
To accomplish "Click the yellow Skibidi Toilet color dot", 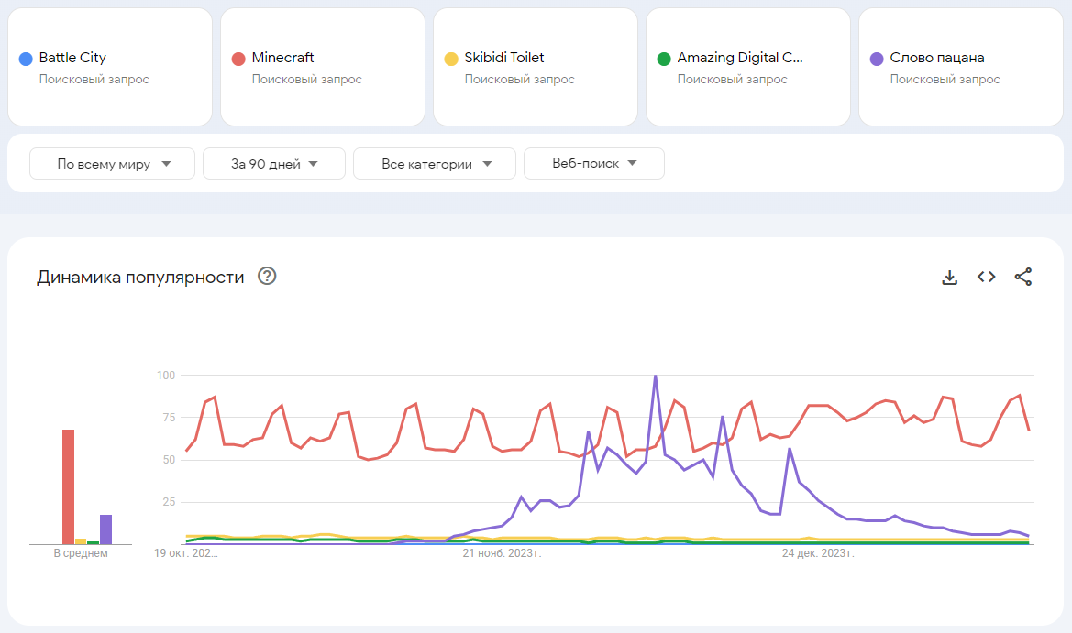I will [x=451, y=59].
